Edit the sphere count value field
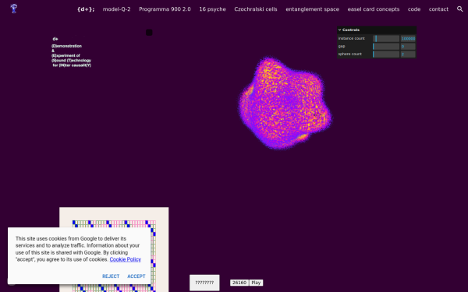This screenshot has height=292, width=468. point(408,54)
